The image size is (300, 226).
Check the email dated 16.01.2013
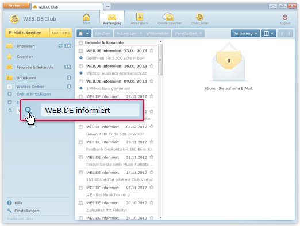pyautogui.click(x=80, y=66)
